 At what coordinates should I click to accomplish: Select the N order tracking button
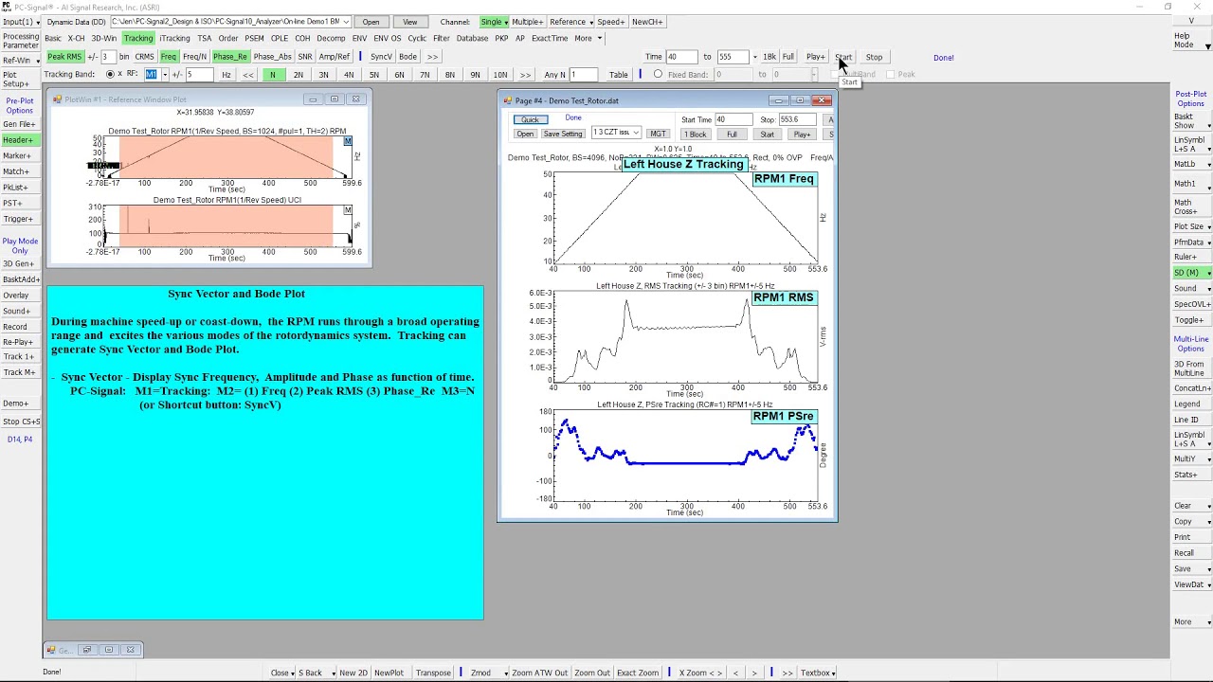click(273, 75)
